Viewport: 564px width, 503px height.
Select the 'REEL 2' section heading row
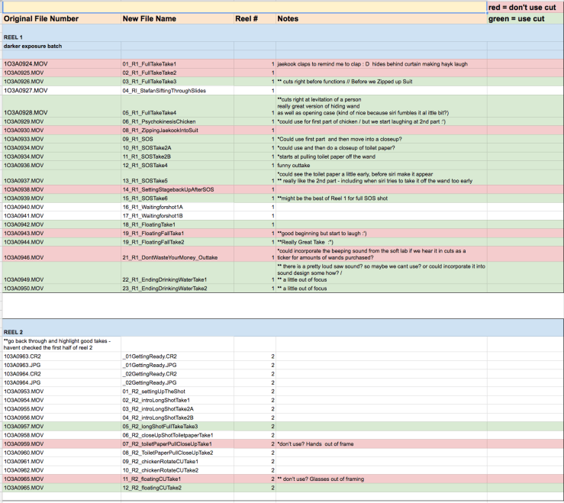pyautogui.click(x=14, y=332)
